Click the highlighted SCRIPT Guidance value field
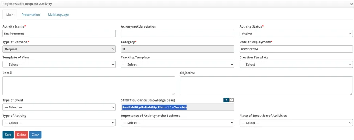The height and width of the screenshot is (140, 354). click(x=178, y=107)
